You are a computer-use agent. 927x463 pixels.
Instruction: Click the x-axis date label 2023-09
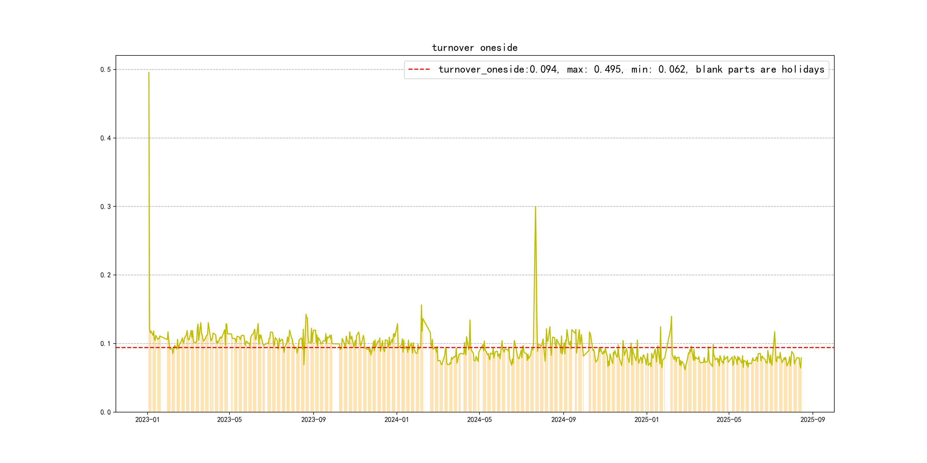(313, 420)
